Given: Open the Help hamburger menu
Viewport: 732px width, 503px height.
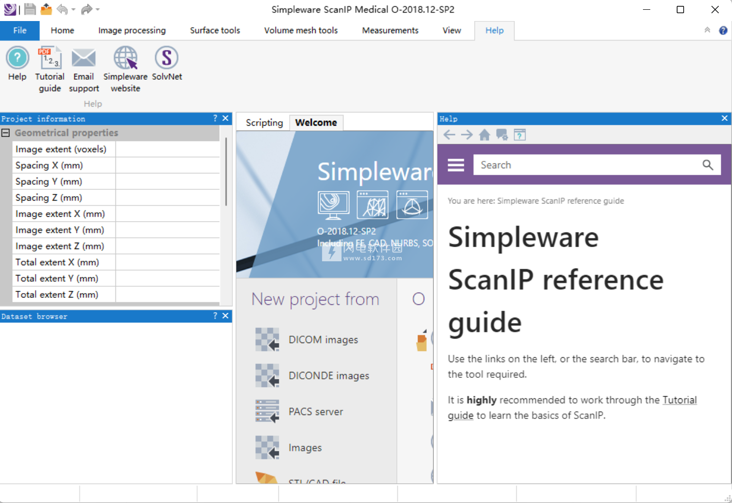Looking at the screenshot, I should 456,165.
